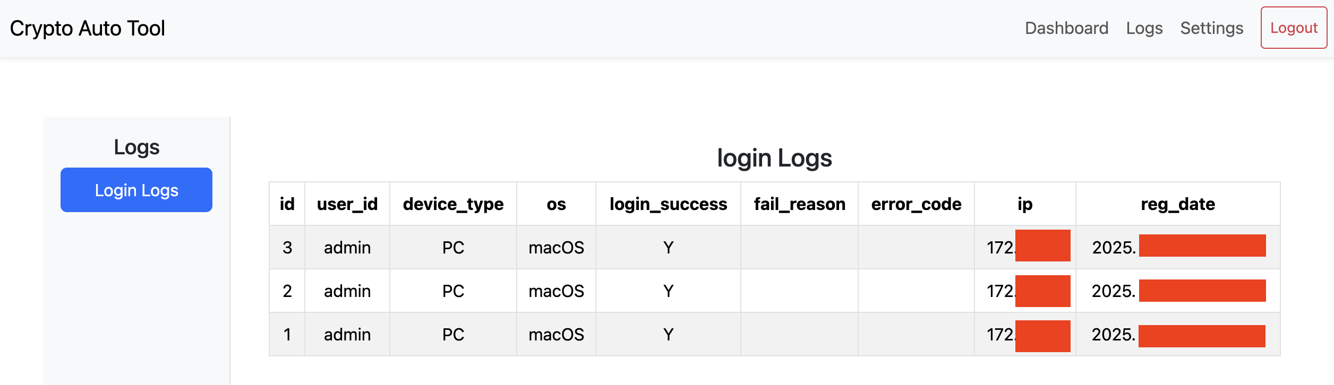Open the Settings page
The height and width of the screenshot is (385, 1334).
[1211, 29]
